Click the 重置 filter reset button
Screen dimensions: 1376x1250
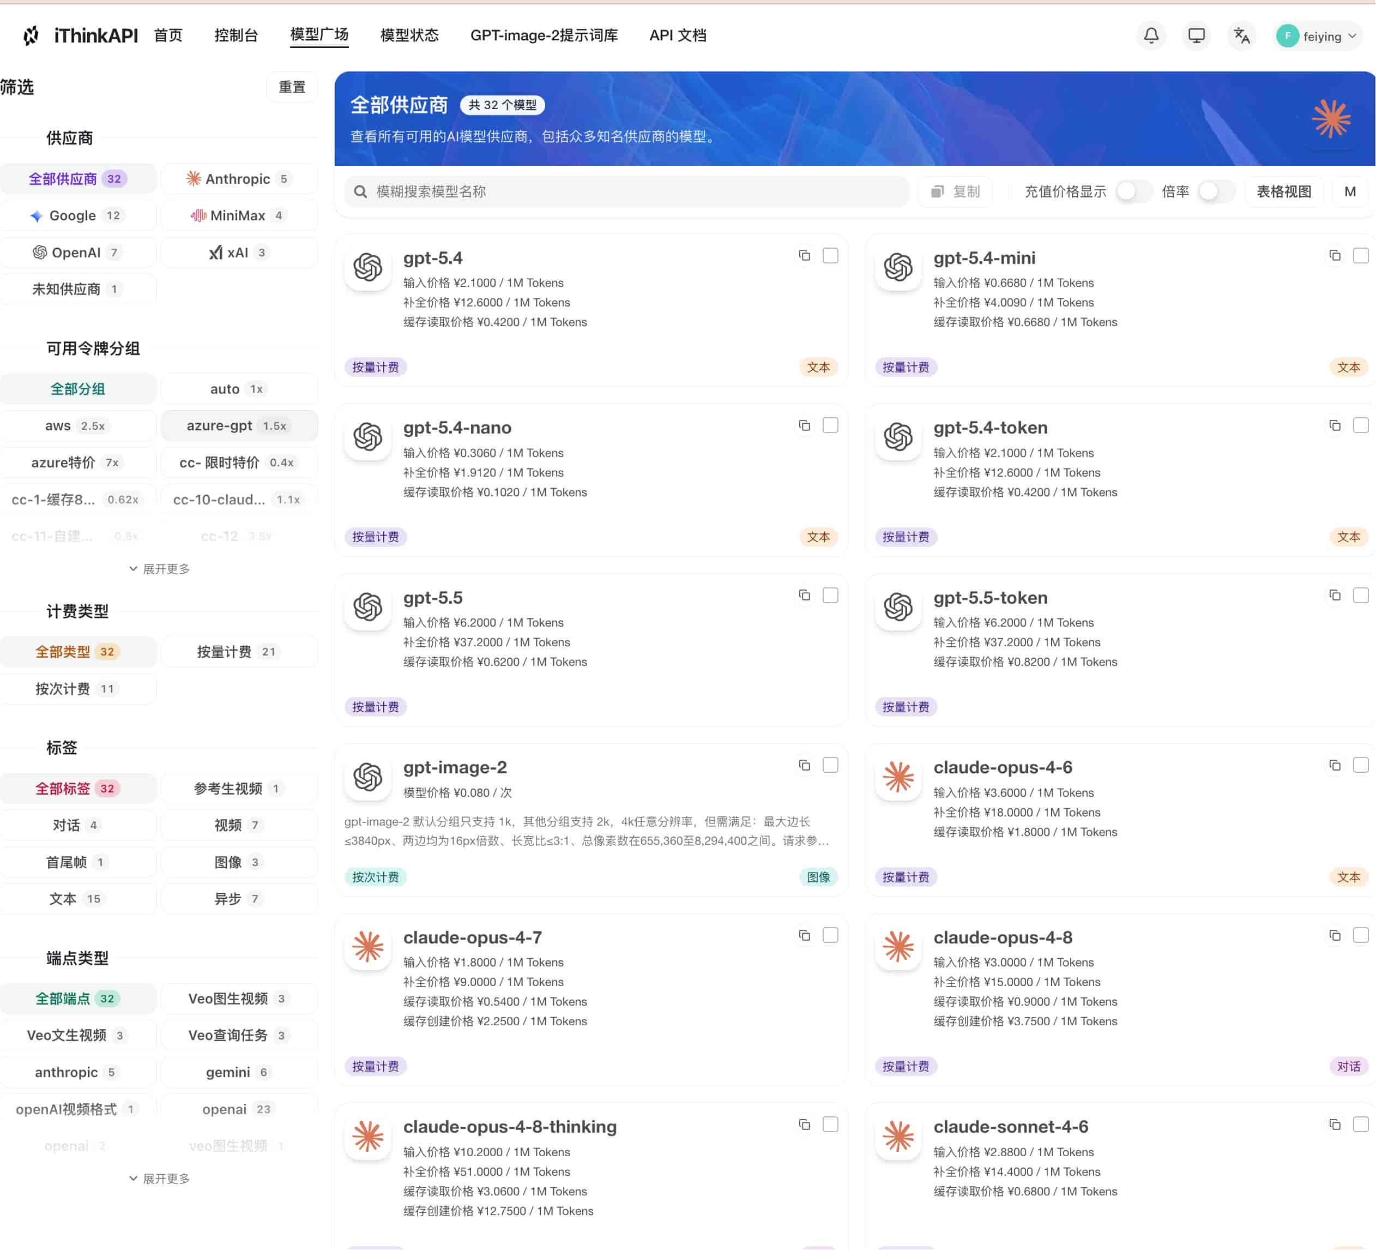(x=292, y=87)
